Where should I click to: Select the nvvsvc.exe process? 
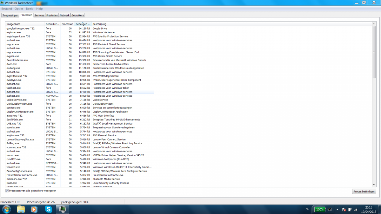point(80,155)
